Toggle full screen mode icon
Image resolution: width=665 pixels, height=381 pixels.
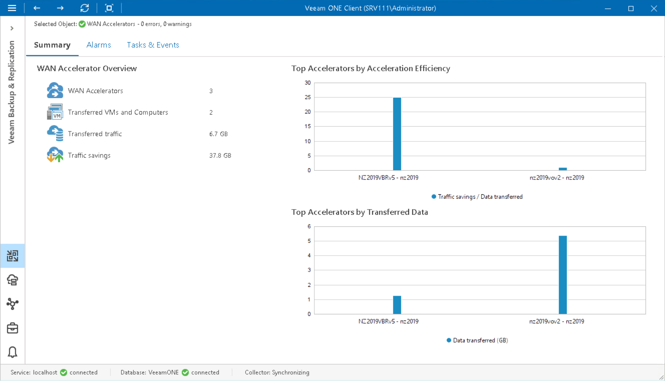click(109, 8)
